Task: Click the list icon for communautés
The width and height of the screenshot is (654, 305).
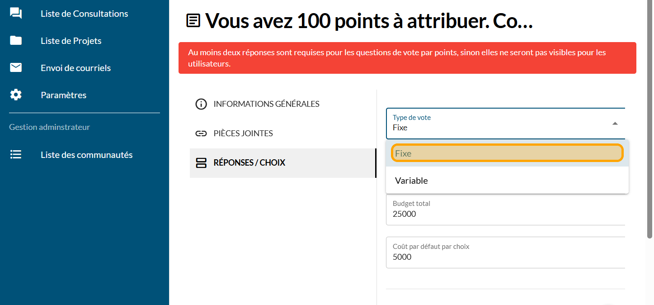Action: 16,155
